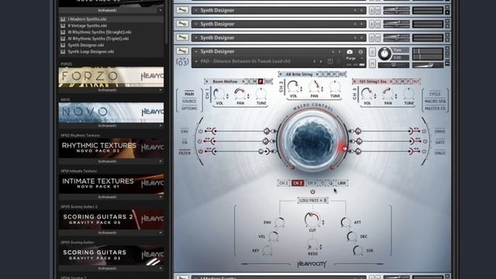This screenshot has height=279, width=496.
Task: Select the NOVO library banner
Action: pos(111,112)
